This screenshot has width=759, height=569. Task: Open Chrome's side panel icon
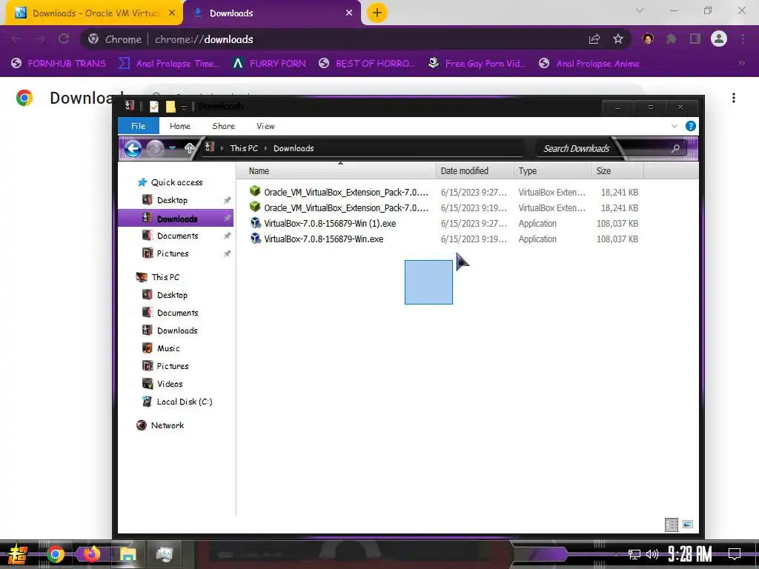[695, 39]
